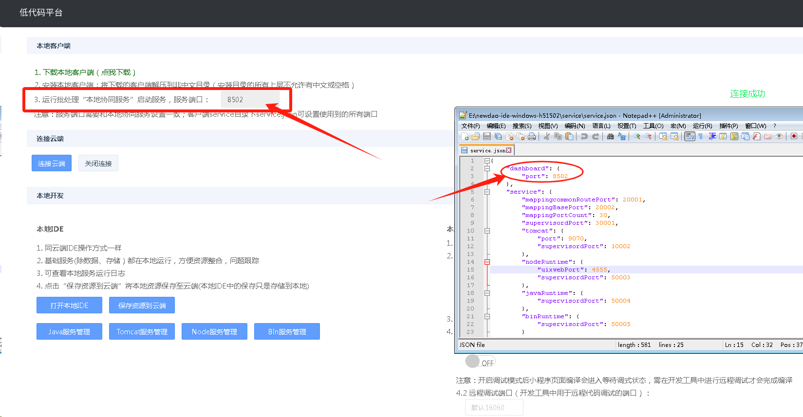Viewport: 803px width, 417px height.
Task: Click the Sync horizontal scrolling icon
Action: click(x=674, y=136)
